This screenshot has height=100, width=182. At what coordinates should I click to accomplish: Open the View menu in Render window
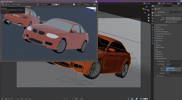point(14,4)
